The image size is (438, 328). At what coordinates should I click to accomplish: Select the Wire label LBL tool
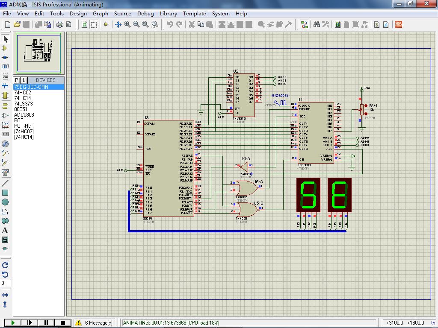pyautogui.click(x=5, y=67)
